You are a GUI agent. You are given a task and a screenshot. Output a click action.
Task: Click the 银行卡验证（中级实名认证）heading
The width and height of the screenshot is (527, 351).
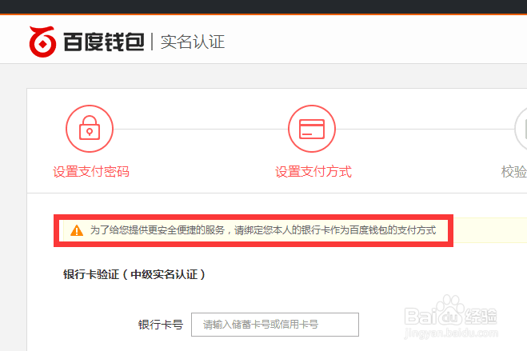[134, 274]
